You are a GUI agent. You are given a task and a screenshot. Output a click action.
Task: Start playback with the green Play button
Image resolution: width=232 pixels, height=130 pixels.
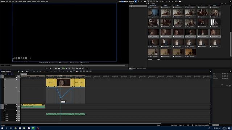64,68
